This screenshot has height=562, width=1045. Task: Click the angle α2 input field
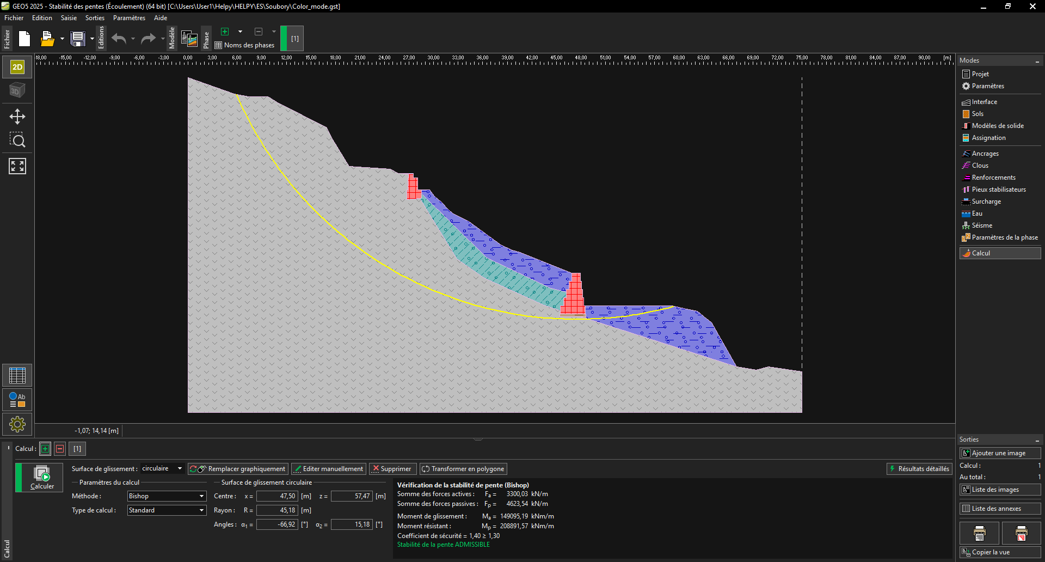click(x=352, y=524)
